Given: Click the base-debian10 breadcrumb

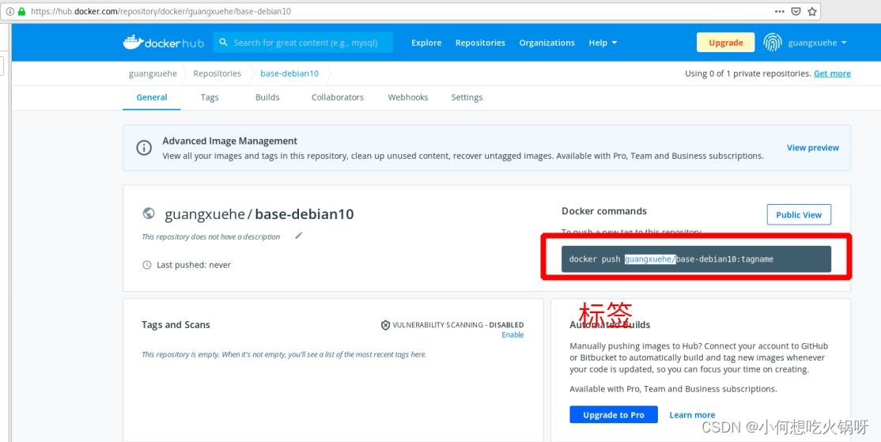Looking at the screenshot, I should [289, 74].
